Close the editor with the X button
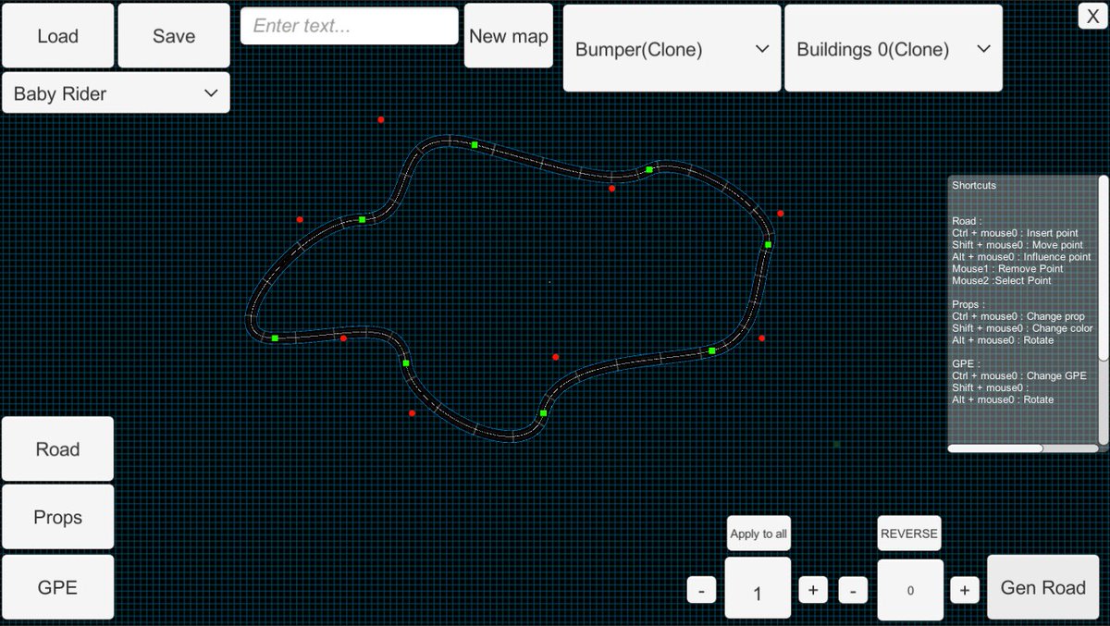Viewport: 1110px width, 626px height. (x=1092, y=15)
